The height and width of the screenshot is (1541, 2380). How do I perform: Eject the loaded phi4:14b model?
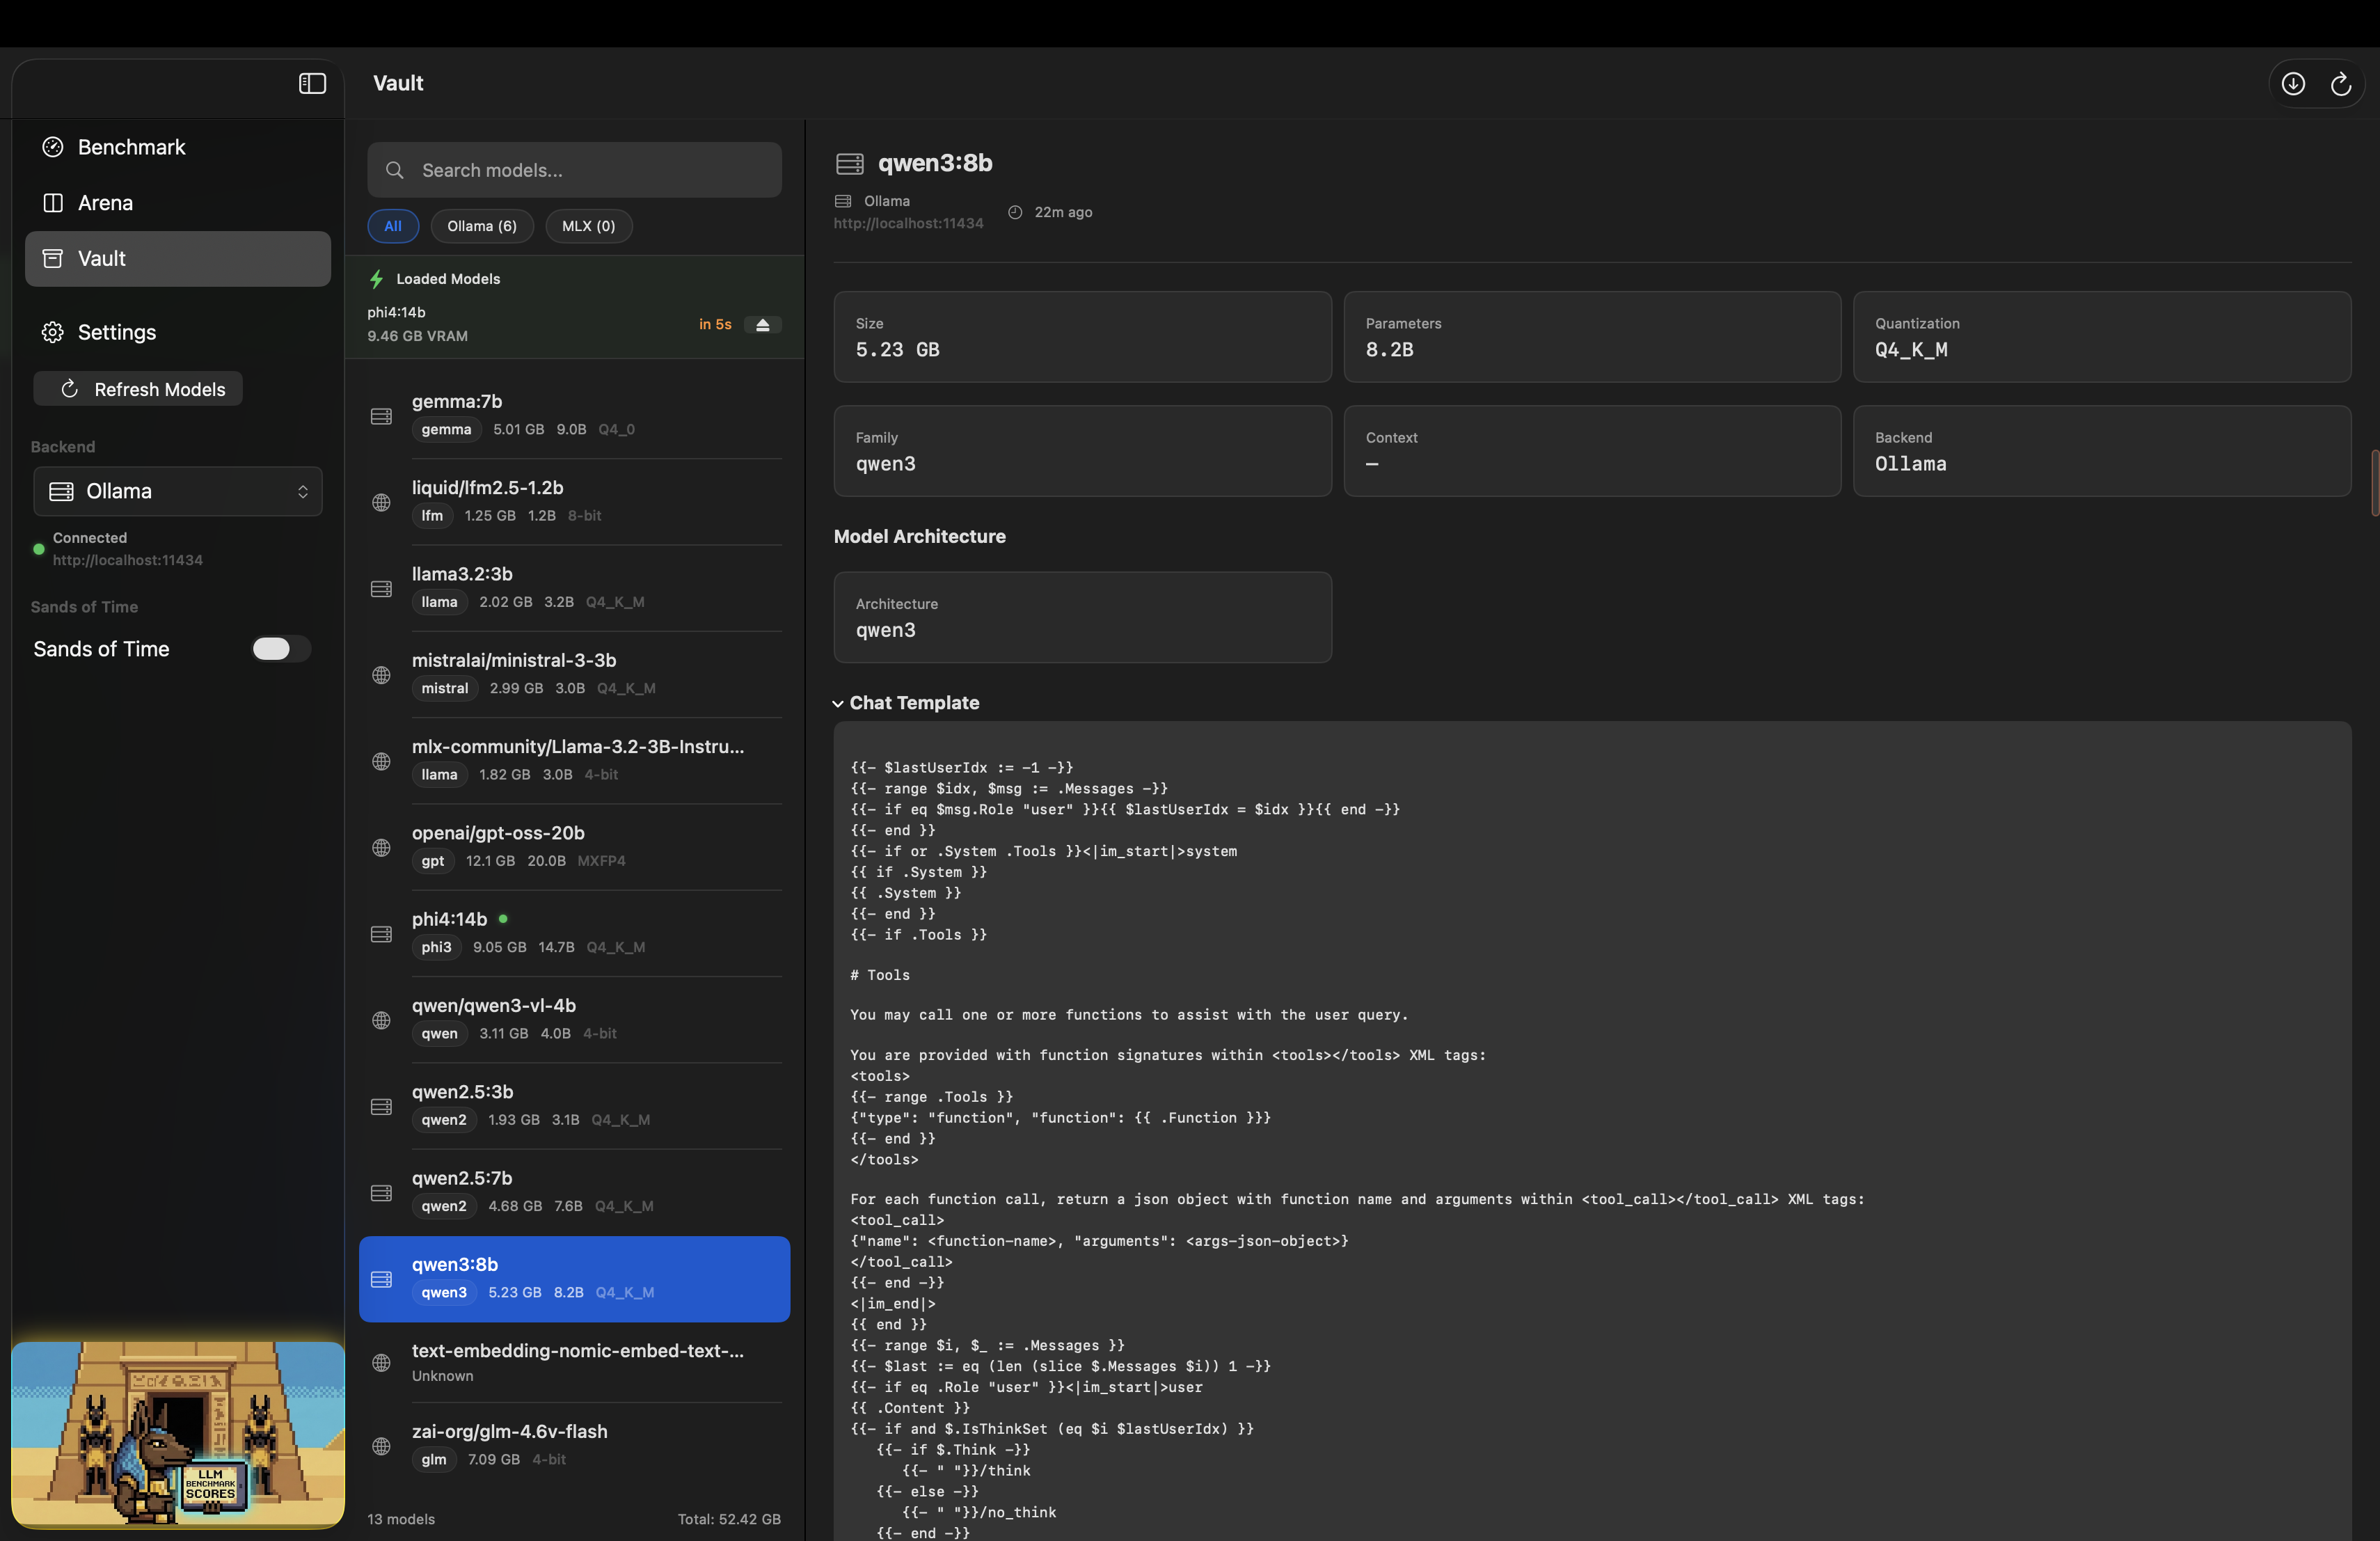click(x=762, y=325)
